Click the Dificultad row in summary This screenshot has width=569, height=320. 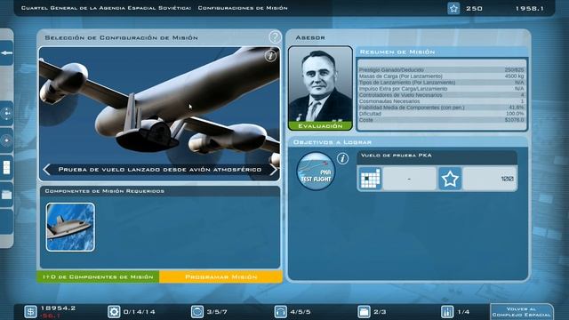[x=442, y=114]
